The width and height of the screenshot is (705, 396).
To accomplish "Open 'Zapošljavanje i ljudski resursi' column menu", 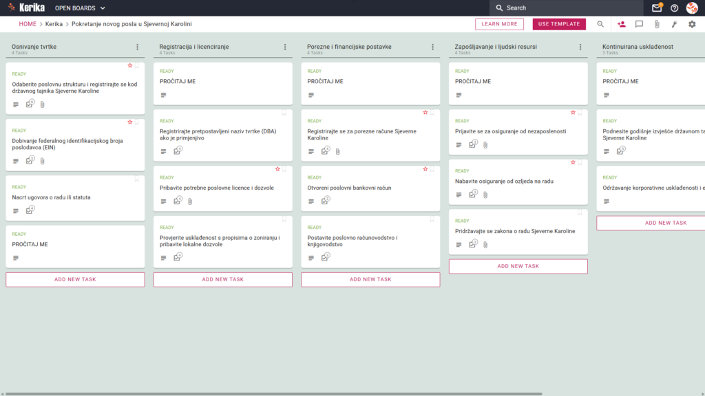I will pos(580,47).
